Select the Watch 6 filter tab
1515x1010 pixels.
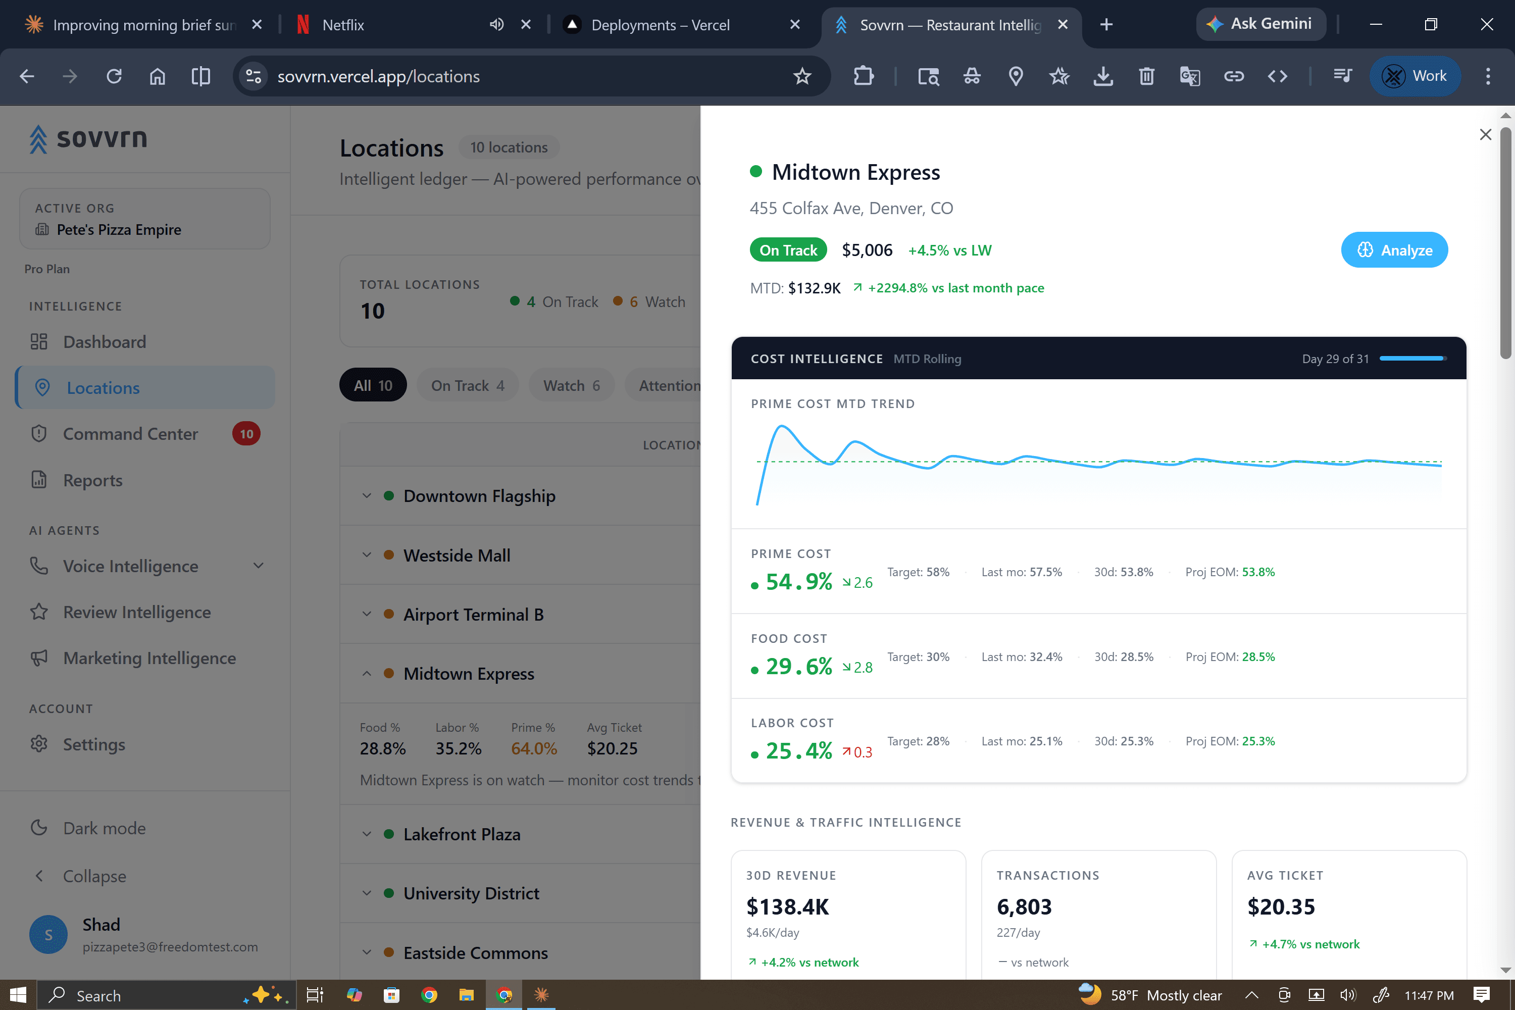tap(571, 384)
